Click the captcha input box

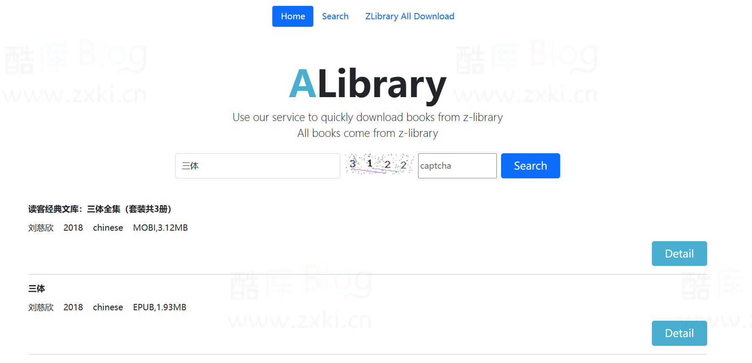[x=457, y=166]
